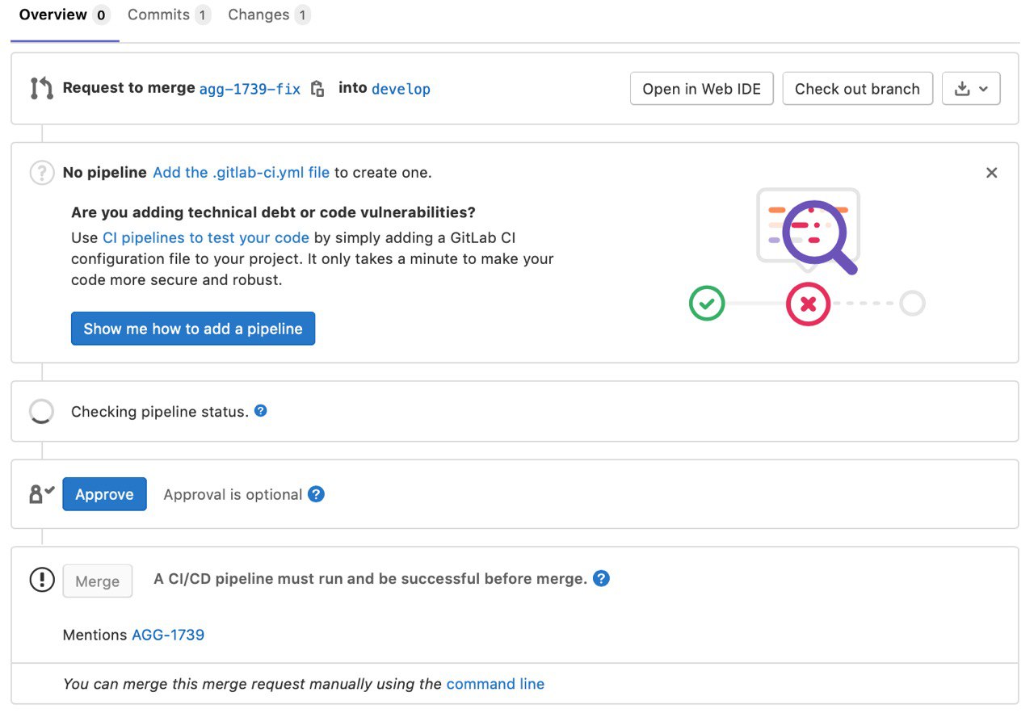Open the command line merge instructions link
Image resolution: width=1034 pixels, height=713 pixels.
495,684
